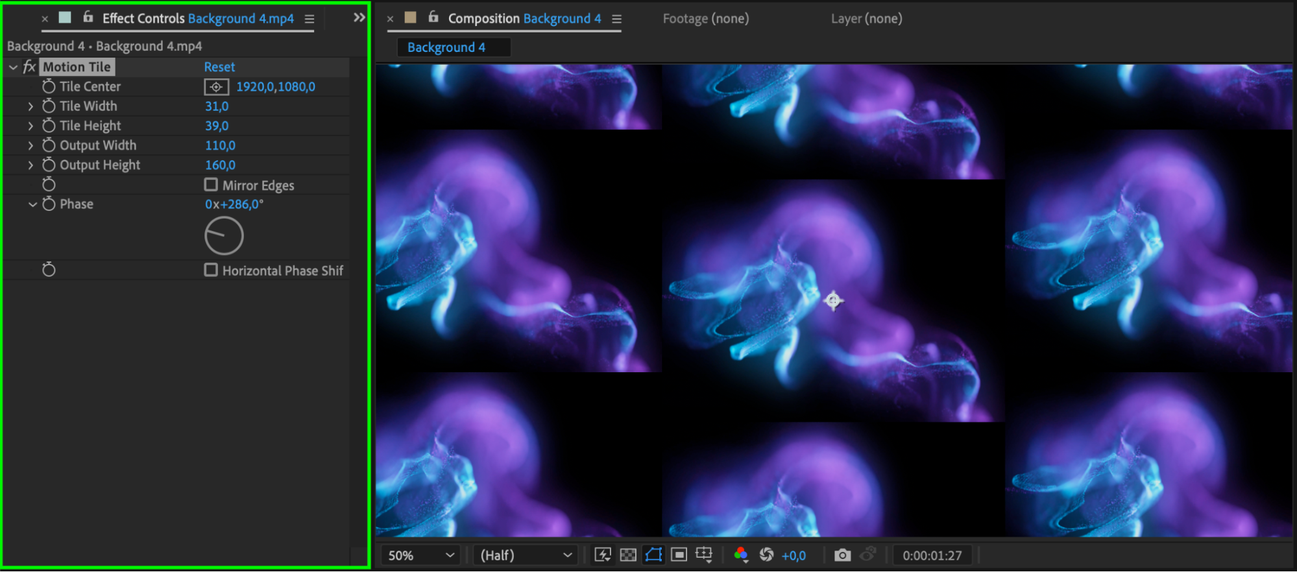This screenshot has width=1297, height=572.
Task: Click the Show Snapshot icon
Action: [x=867, y=555]
